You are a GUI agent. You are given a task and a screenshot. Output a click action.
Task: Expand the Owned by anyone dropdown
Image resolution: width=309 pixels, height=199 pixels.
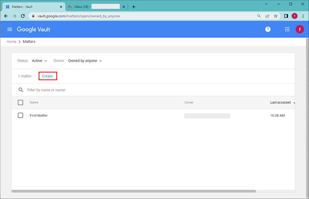click(85, 61)
